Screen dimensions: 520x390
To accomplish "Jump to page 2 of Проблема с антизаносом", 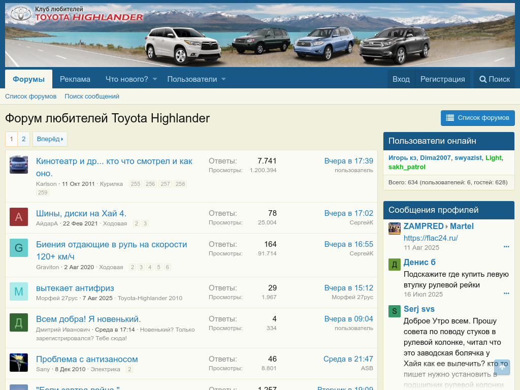I will (129, 370).
